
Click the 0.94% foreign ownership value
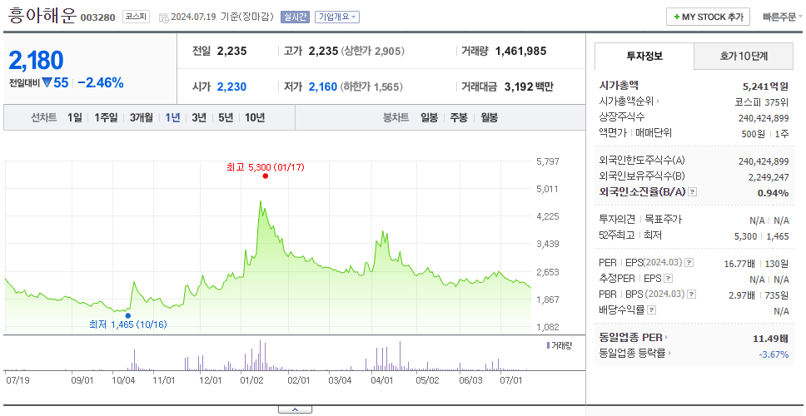click(773, 193)
